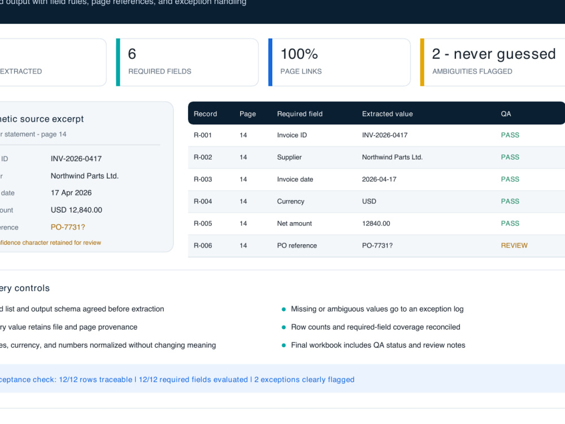Viewport: 565px width, 424px height.
Task: Click the Required Fields stat card
Action: click(188, 62)
